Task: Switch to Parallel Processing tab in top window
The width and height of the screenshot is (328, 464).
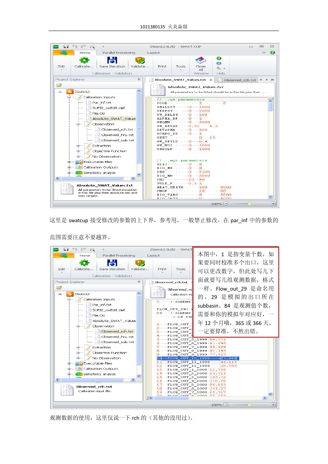Action: (119, 53)
